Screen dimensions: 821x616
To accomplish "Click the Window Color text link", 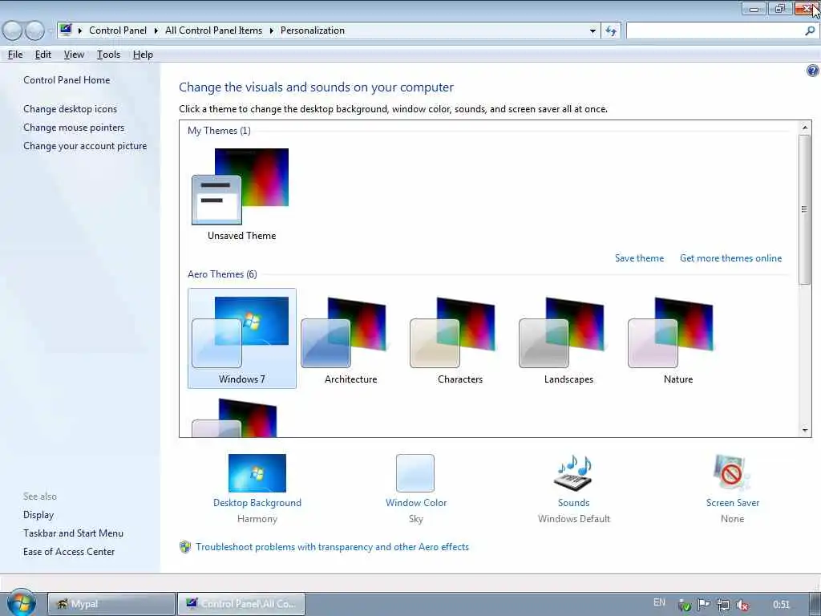I will coord(416,503).
